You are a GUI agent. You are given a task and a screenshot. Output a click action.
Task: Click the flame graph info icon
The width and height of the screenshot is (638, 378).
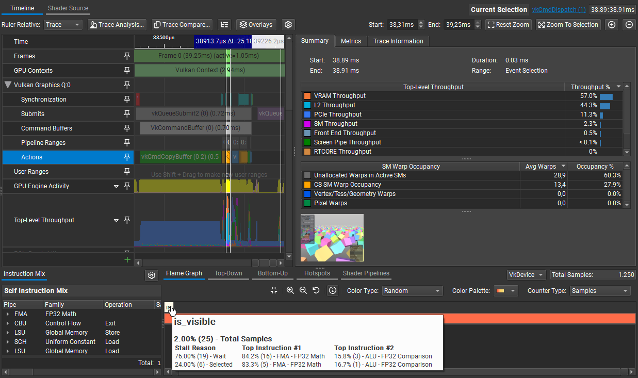tap(333, 290)
